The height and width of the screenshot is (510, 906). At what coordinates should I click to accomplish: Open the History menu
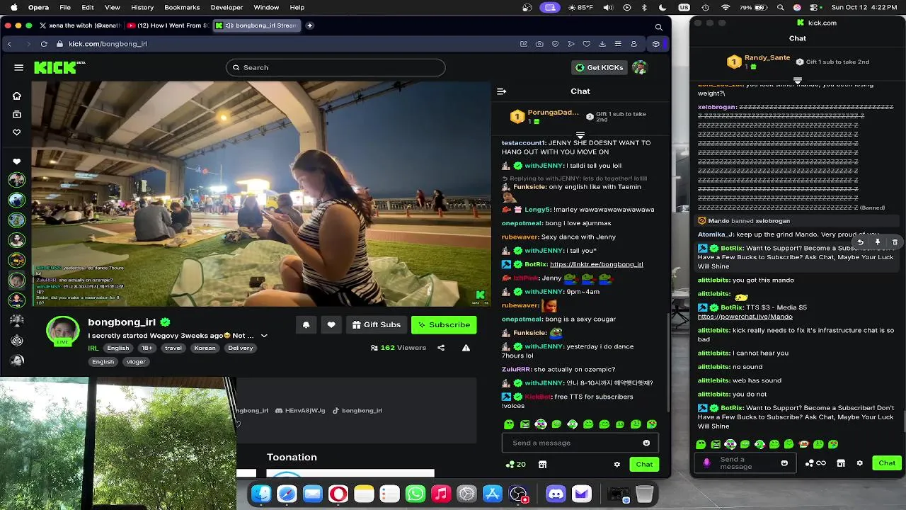[142, 7]
